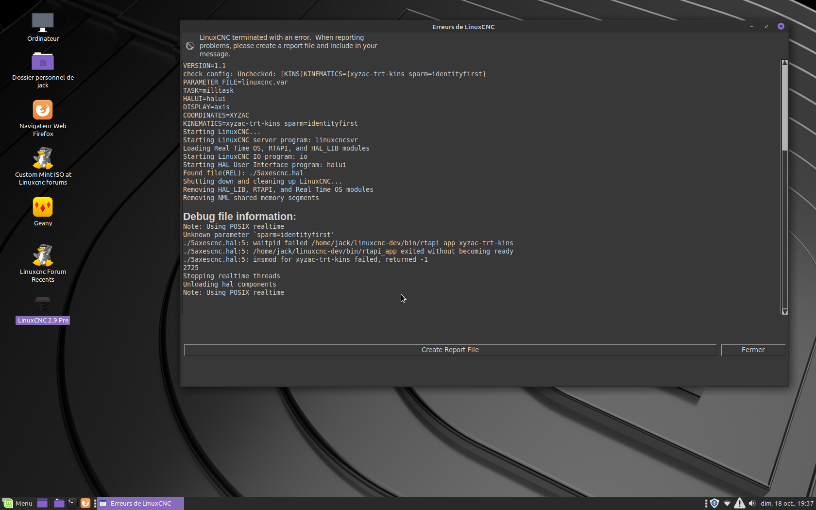
Task: Open the Ordinateur desktop icon
Action: (43, 22)
